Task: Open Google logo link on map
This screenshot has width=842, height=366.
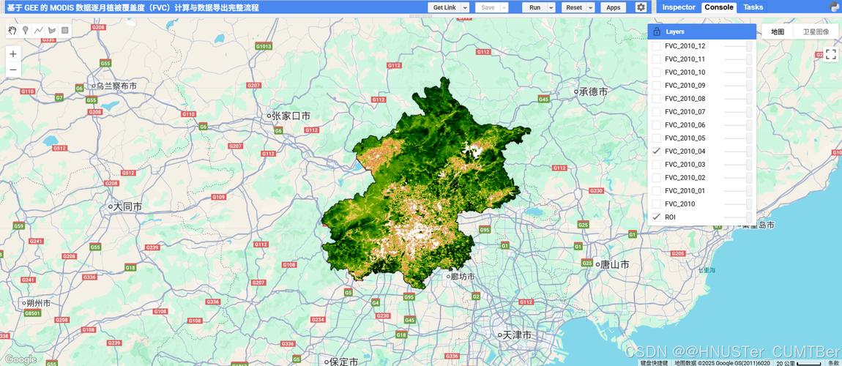Action: (x=21, y=359)
